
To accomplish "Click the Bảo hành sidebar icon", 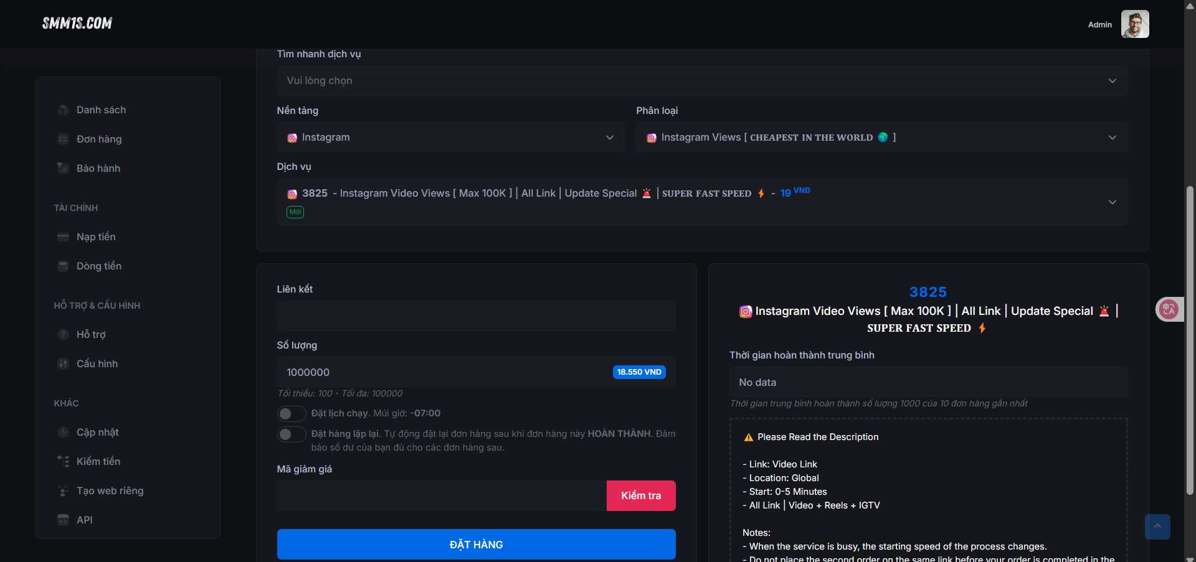I will tap(63, 168).
